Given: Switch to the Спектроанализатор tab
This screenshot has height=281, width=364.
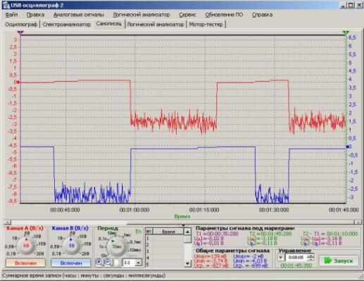Looking at the screenshot, I should pyautogui.click(x=66, y=24).
